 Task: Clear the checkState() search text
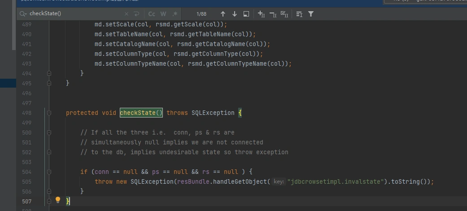(x=126, y=14)
